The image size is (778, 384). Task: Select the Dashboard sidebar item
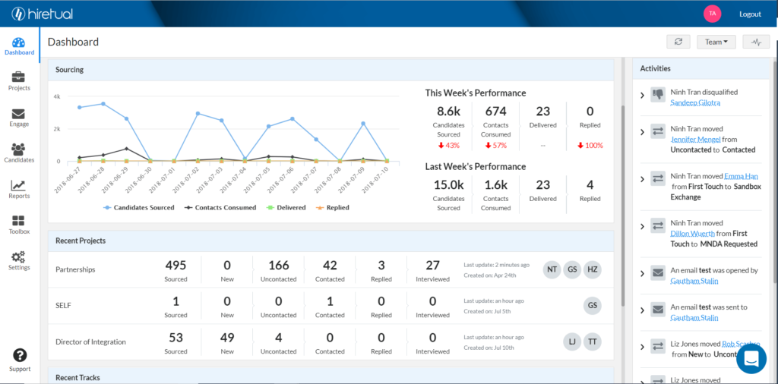[19, 46]
